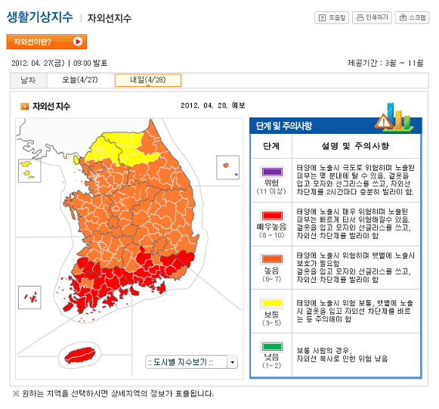The image size is (439, 409).
Task: Click the red 매우높음 level color swatch
Action: (x=272, y=215)
